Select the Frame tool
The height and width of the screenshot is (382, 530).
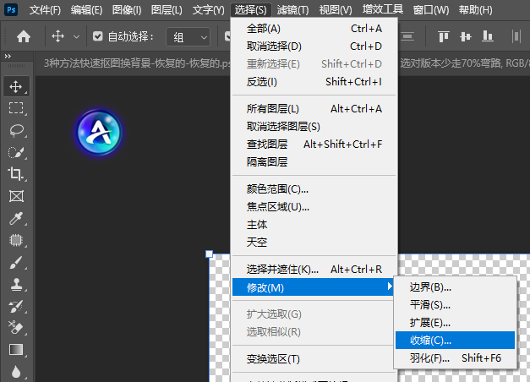(16, 196)
